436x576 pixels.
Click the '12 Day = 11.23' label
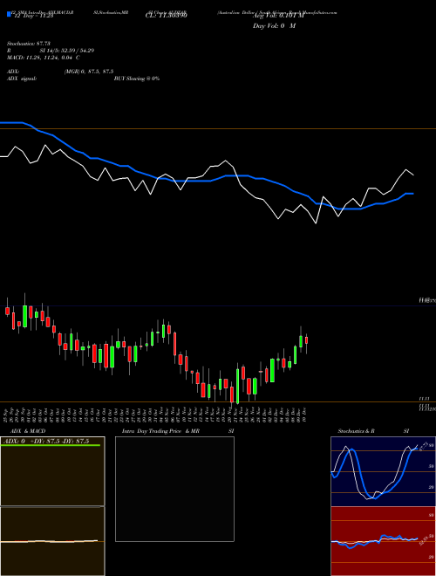[x=32, y=16]
